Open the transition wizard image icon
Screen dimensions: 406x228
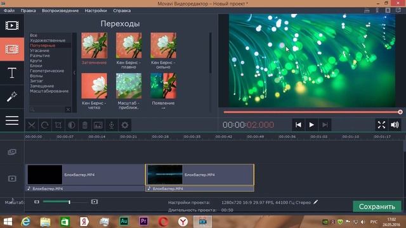[x=98, y=125]
